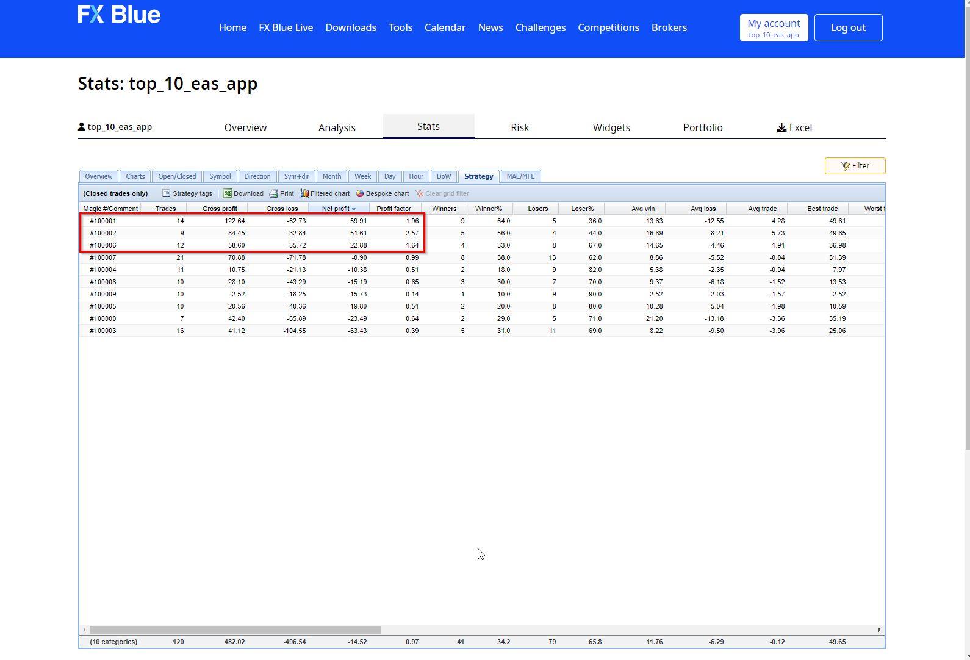Click the FX Blue logo
Image resolution: width=970 pixels, height=660 pixels.
pos(119,14)
